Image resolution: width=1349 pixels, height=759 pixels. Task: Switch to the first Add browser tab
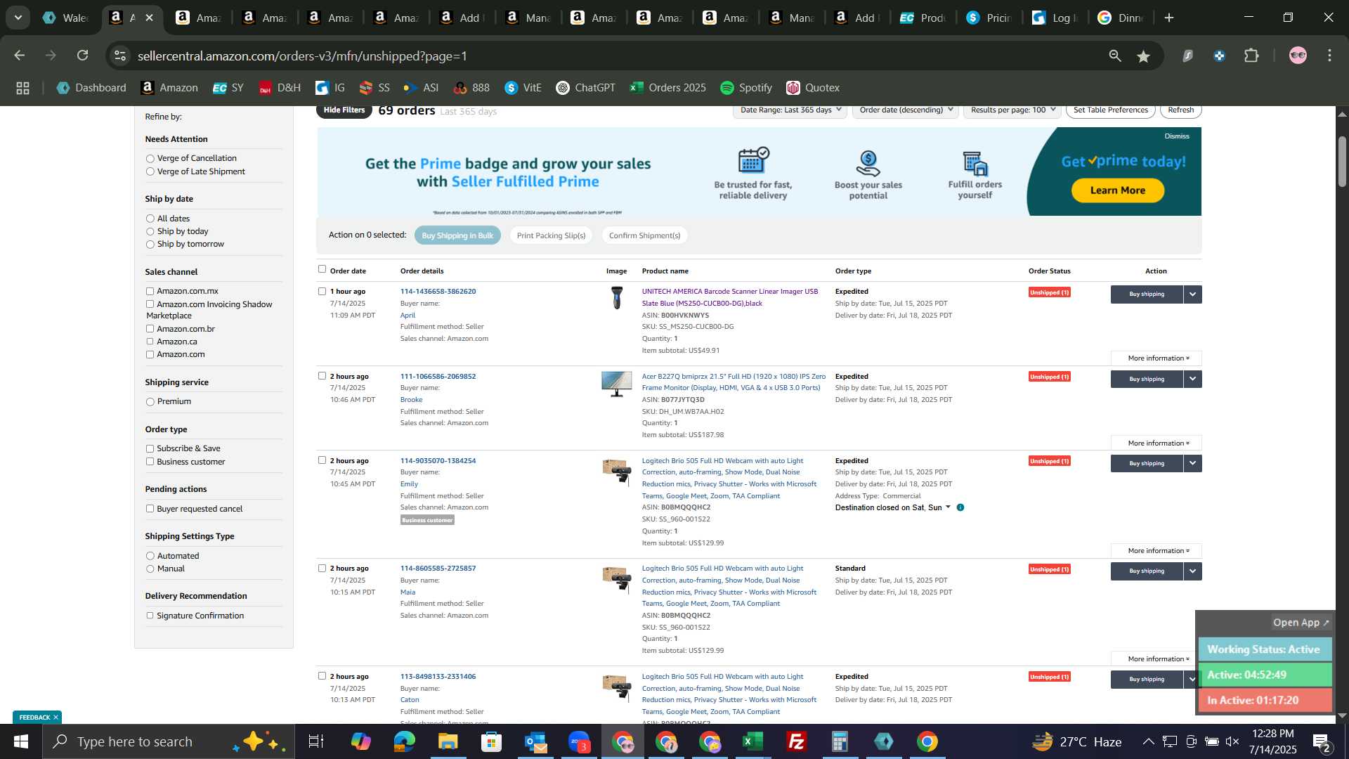462,18
